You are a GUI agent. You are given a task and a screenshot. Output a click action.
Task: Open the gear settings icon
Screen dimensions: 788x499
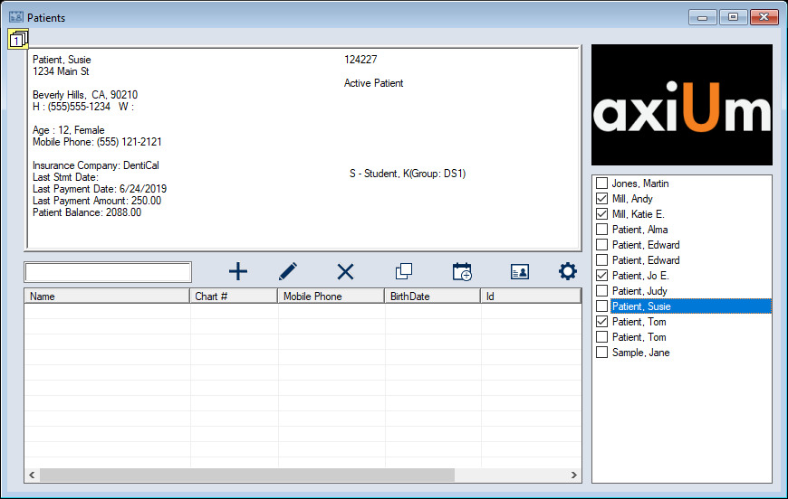(567, 271)
